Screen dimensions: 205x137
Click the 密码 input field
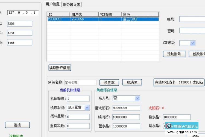(x=192, y=30)
